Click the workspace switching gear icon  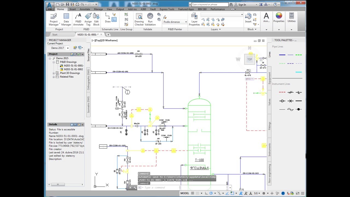(264, 193)
